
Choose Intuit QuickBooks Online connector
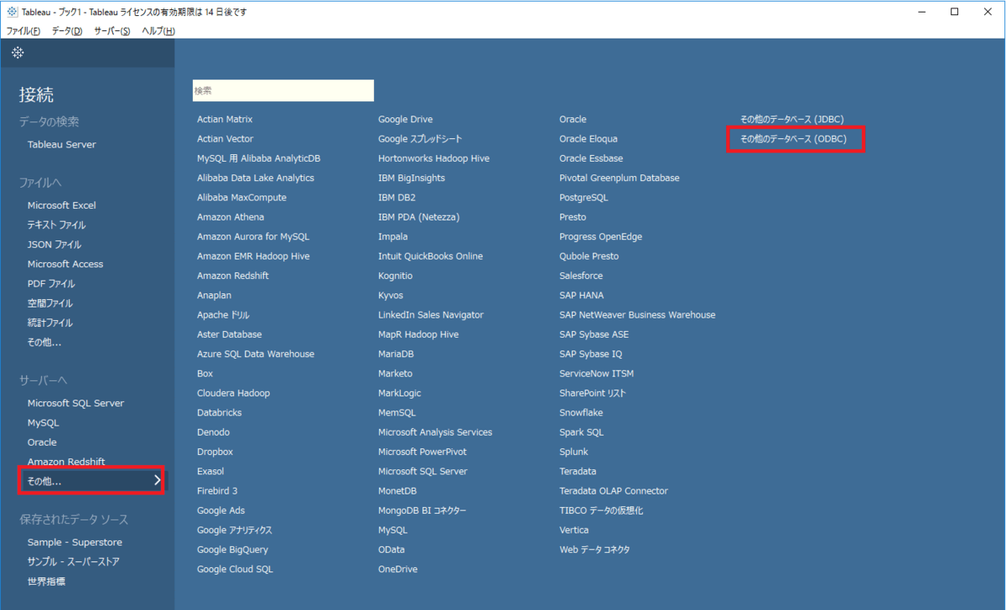pyautogui.click(x=431, y=256)
